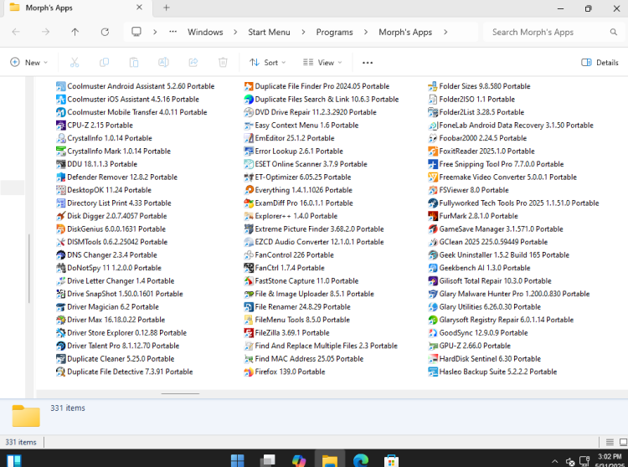Select the Driver Store Explorer icon
628x467 pixels.
(x=60, y=332)
